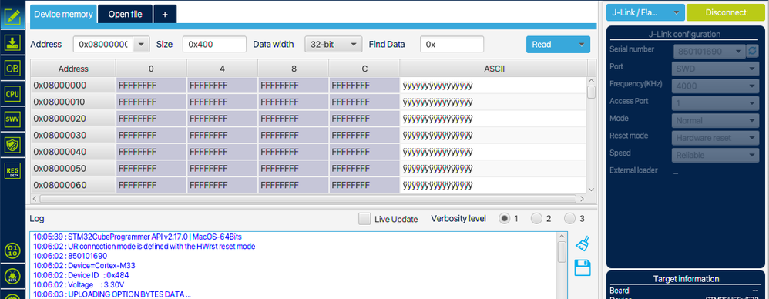Select the address row 0x08000000
The width and height of the screenshot is (769, 299).
(73, 86)
